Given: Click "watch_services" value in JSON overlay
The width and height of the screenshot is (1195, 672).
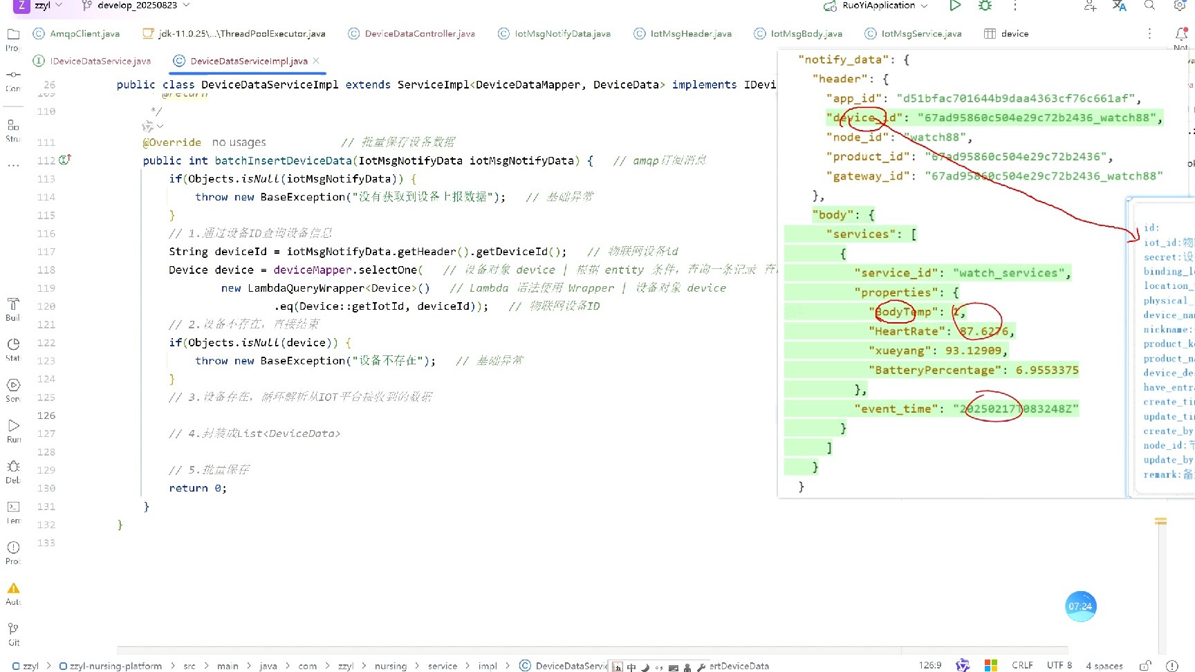Looking at the screenshot, I should 1009,272.
